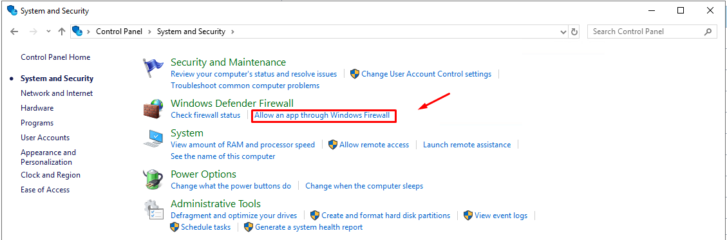Click the Administrative Tools gear icon

[x=153, y=209]
